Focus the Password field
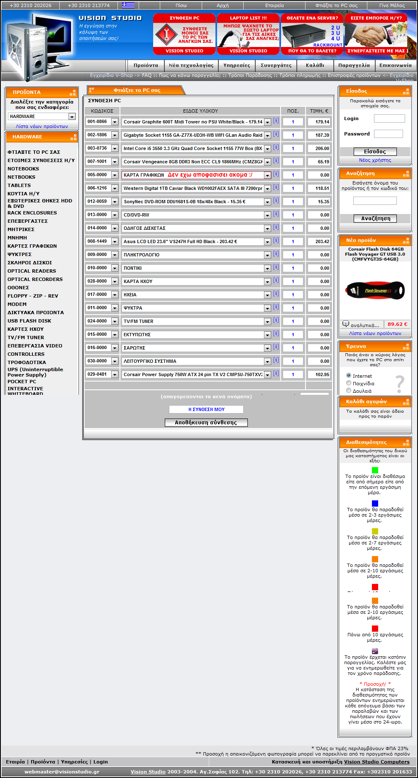Viewport: 418px width, 778px height. tap(389, 134)
